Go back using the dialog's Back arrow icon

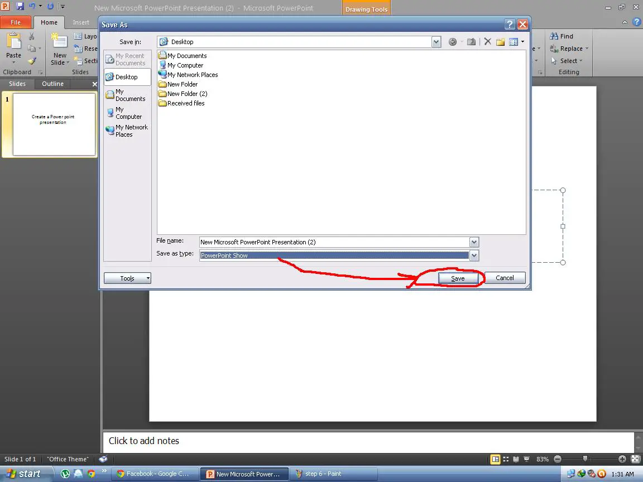click(452, 42)
